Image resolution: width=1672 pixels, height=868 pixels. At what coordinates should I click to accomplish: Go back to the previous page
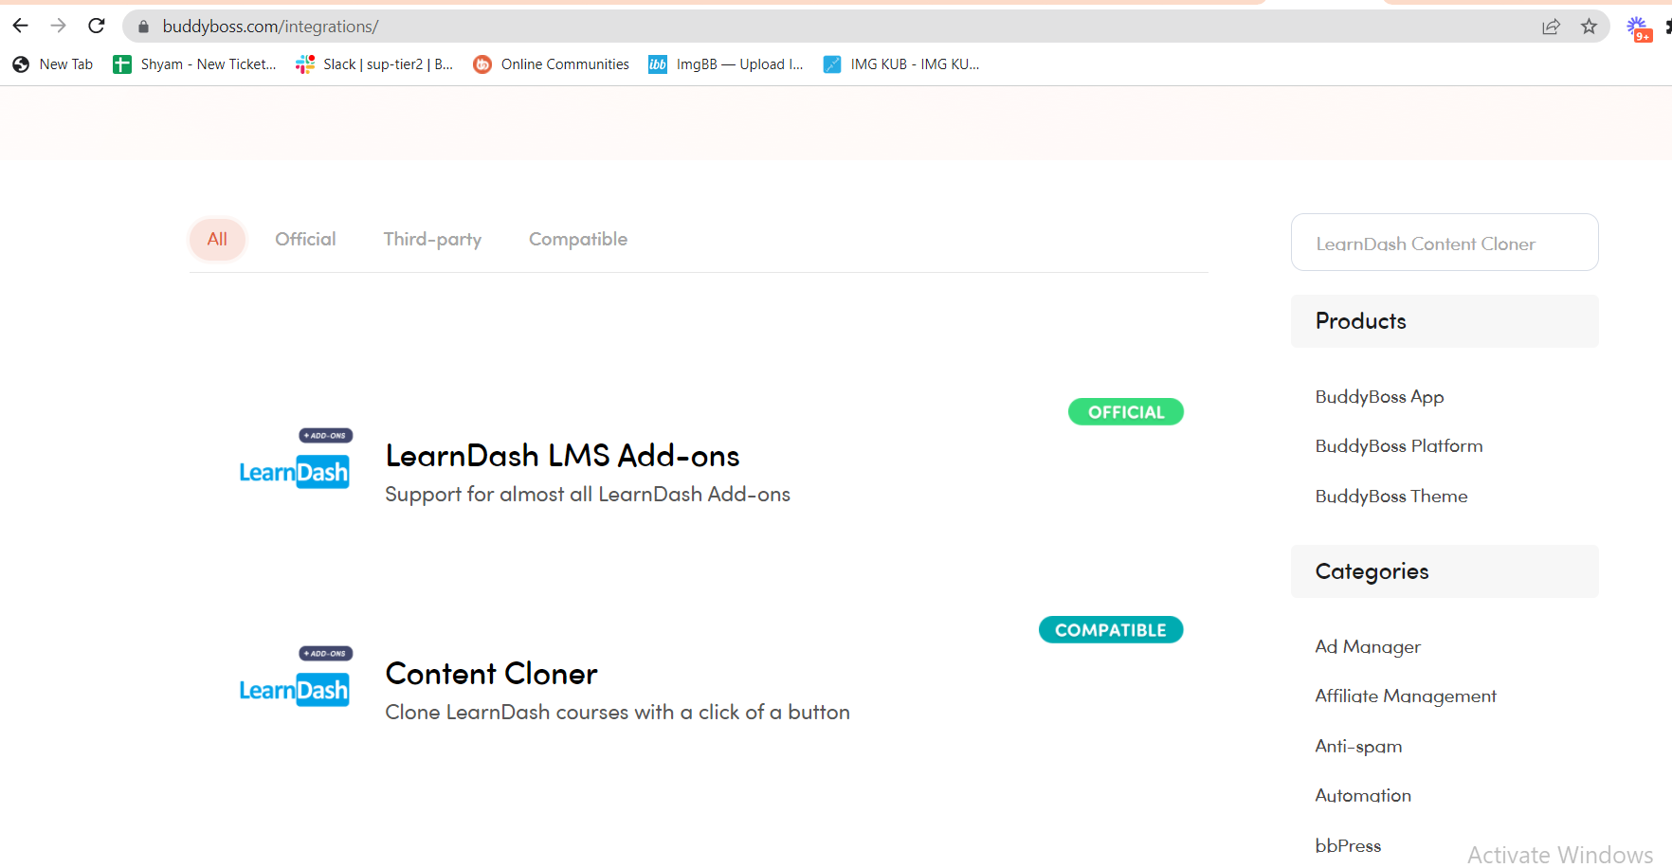pyautogui.click(x=20, y=26)
